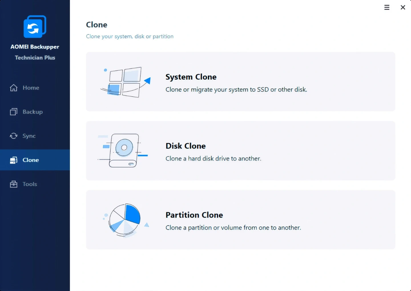The width and height of the screenshot is (411, 291).
Task: Start Partition Clone via its title
Action: coord(194,215)
